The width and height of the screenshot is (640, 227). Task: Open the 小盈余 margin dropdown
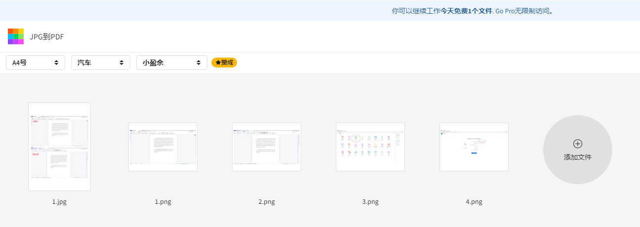(x=172, y=63)
